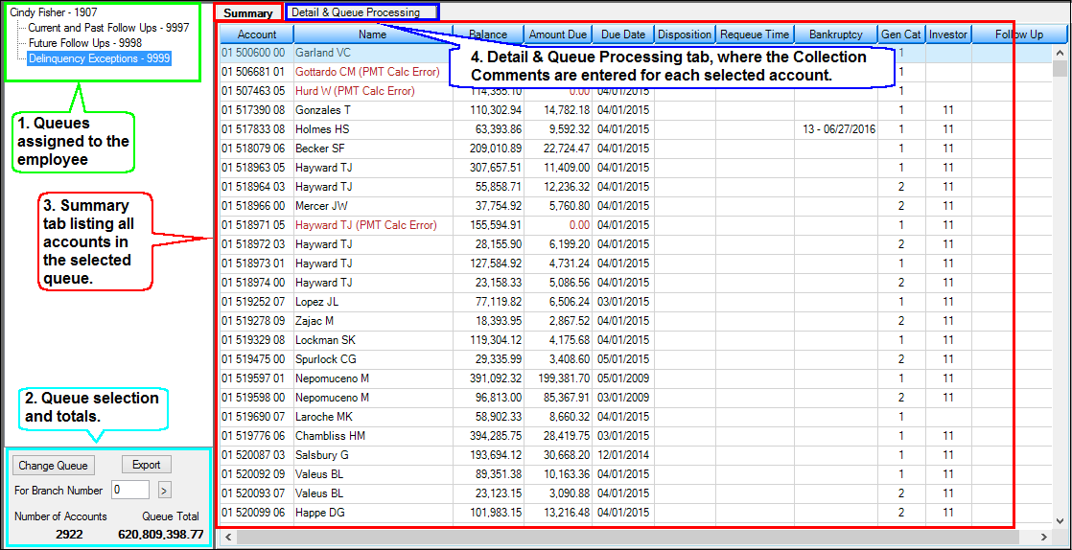Click due date 12/01/2014
1072x550 pixels.
click(621, 453)
